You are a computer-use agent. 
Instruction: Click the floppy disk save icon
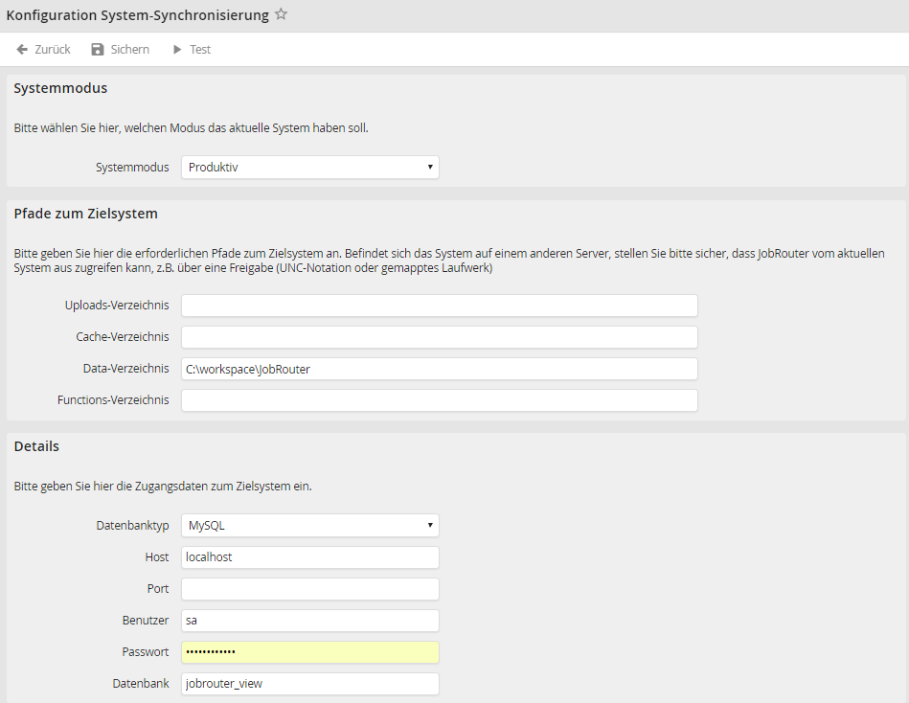tap(98, 49)
